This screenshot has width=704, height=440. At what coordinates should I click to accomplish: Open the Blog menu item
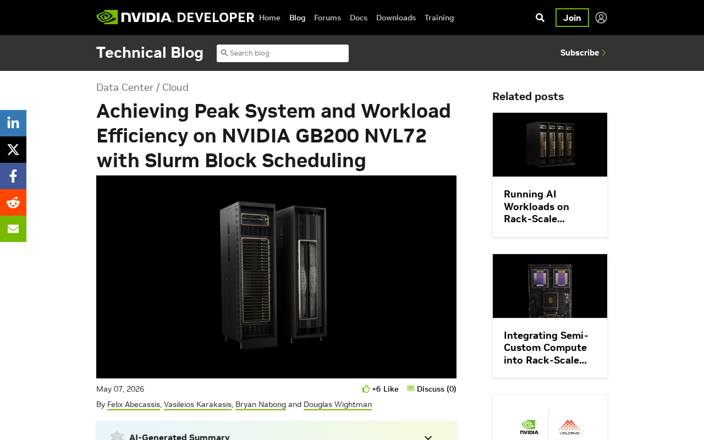point(297,18)
